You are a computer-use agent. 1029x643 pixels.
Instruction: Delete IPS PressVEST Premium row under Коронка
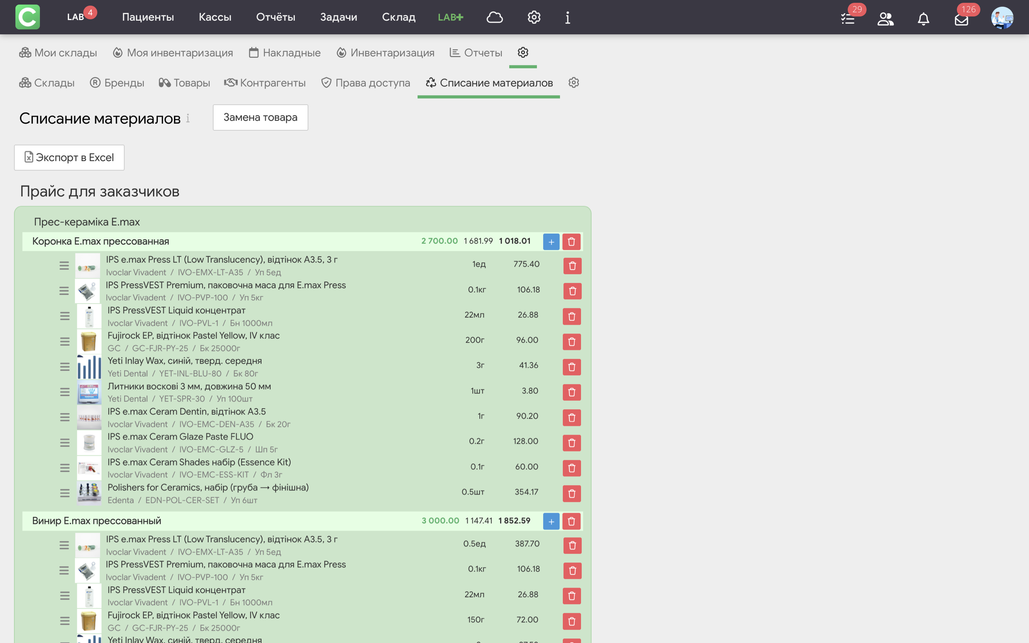(x=572, y=291)
